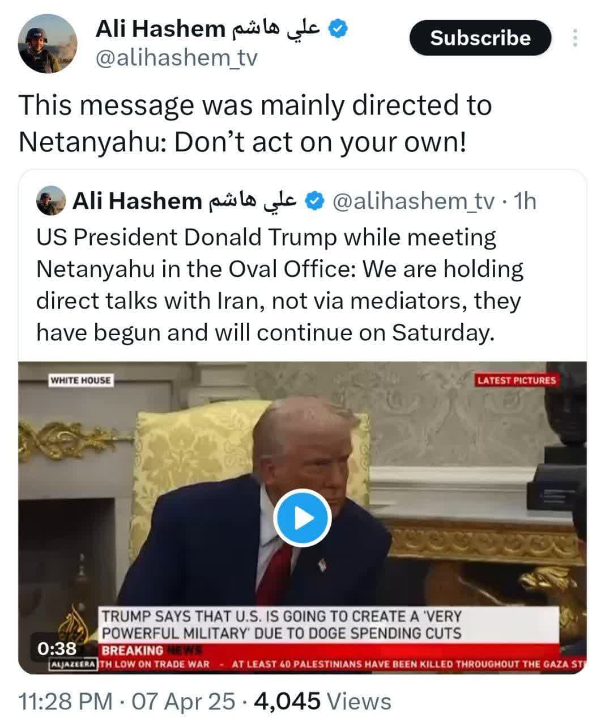Click the 0:38 video duration label
Screen dimensions: 605x726
pos(57,648)
